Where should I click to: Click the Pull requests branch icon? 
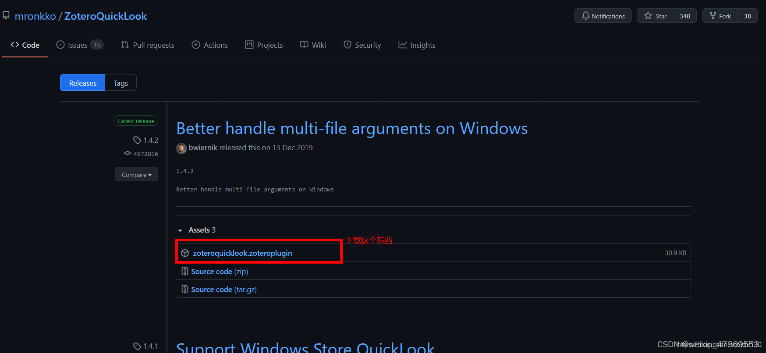pyautogui.click(x=125, y=45)
